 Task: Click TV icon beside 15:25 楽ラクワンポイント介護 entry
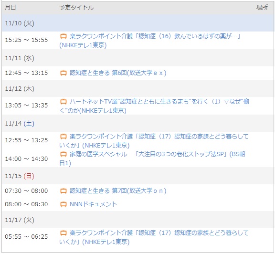pos(63,36)
